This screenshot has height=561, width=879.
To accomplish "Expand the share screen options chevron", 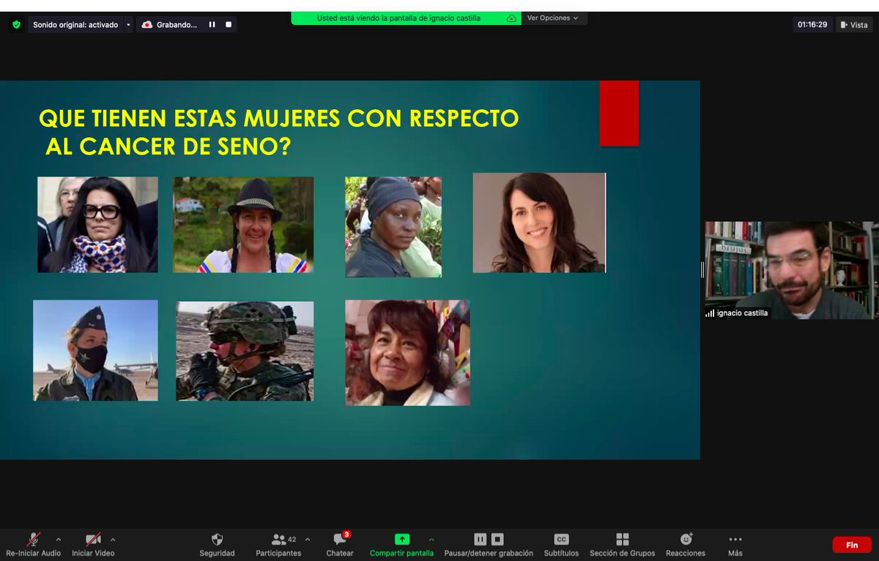I will [x=431, y=539].
